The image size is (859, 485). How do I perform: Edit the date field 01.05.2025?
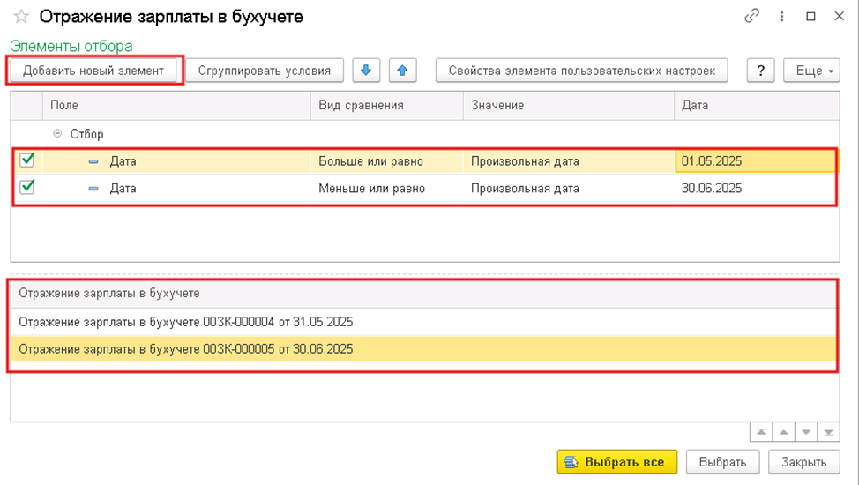pos(754,161)
